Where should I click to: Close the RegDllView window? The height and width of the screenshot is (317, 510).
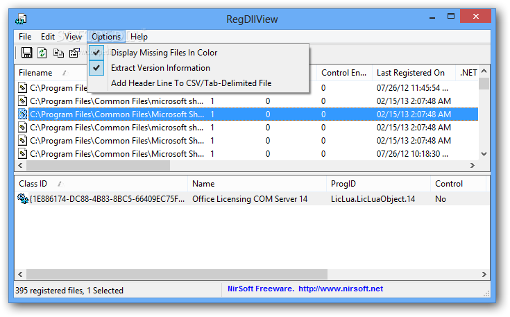pos(475,16)
